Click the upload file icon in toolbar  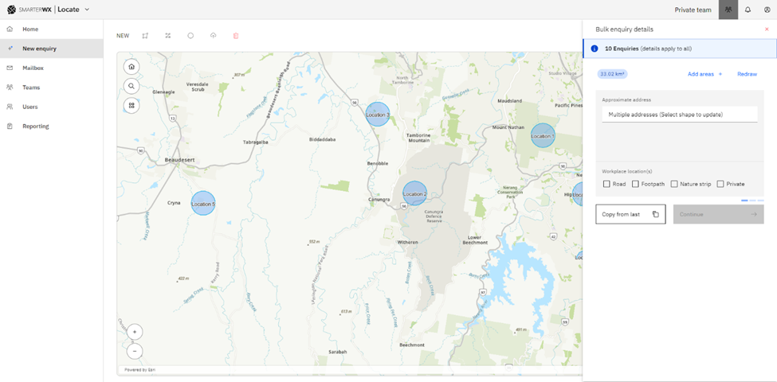(213, 36)
